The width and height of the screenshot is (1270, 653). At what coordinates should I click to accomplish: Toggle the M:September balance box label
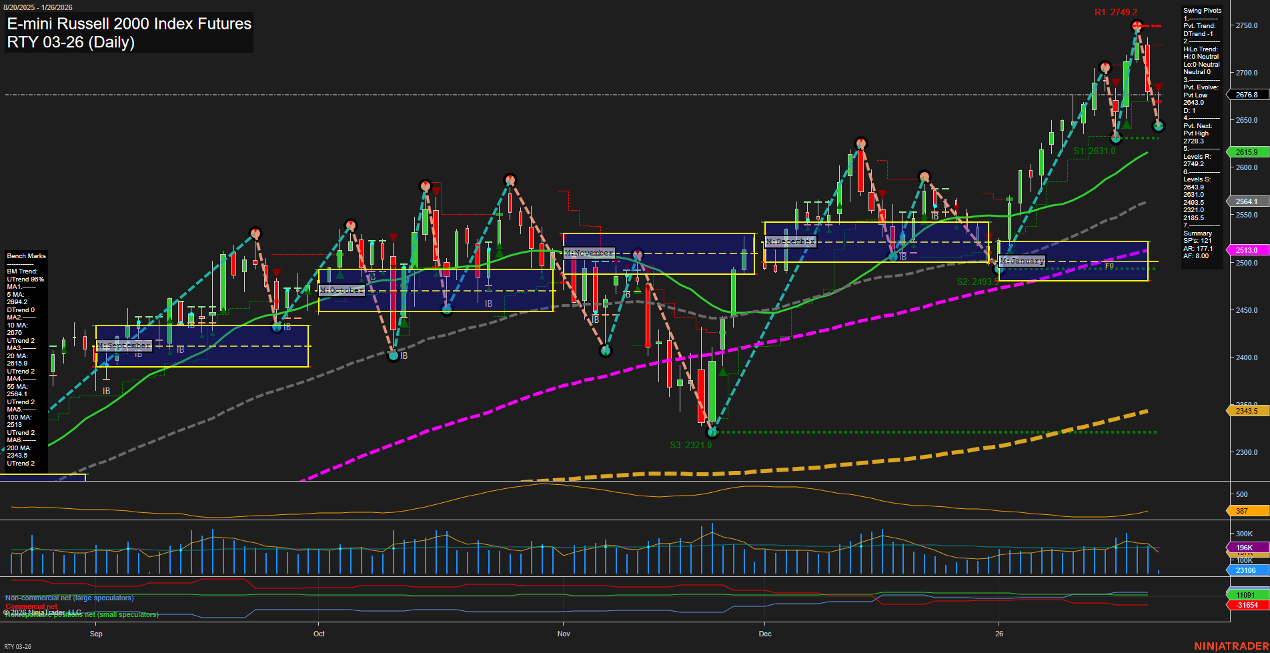point(124,346)
